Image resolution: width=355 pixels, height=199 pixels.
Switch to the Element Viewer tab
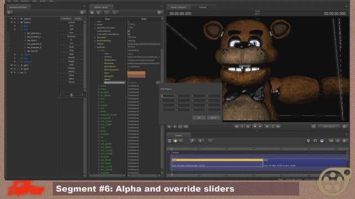101,7
